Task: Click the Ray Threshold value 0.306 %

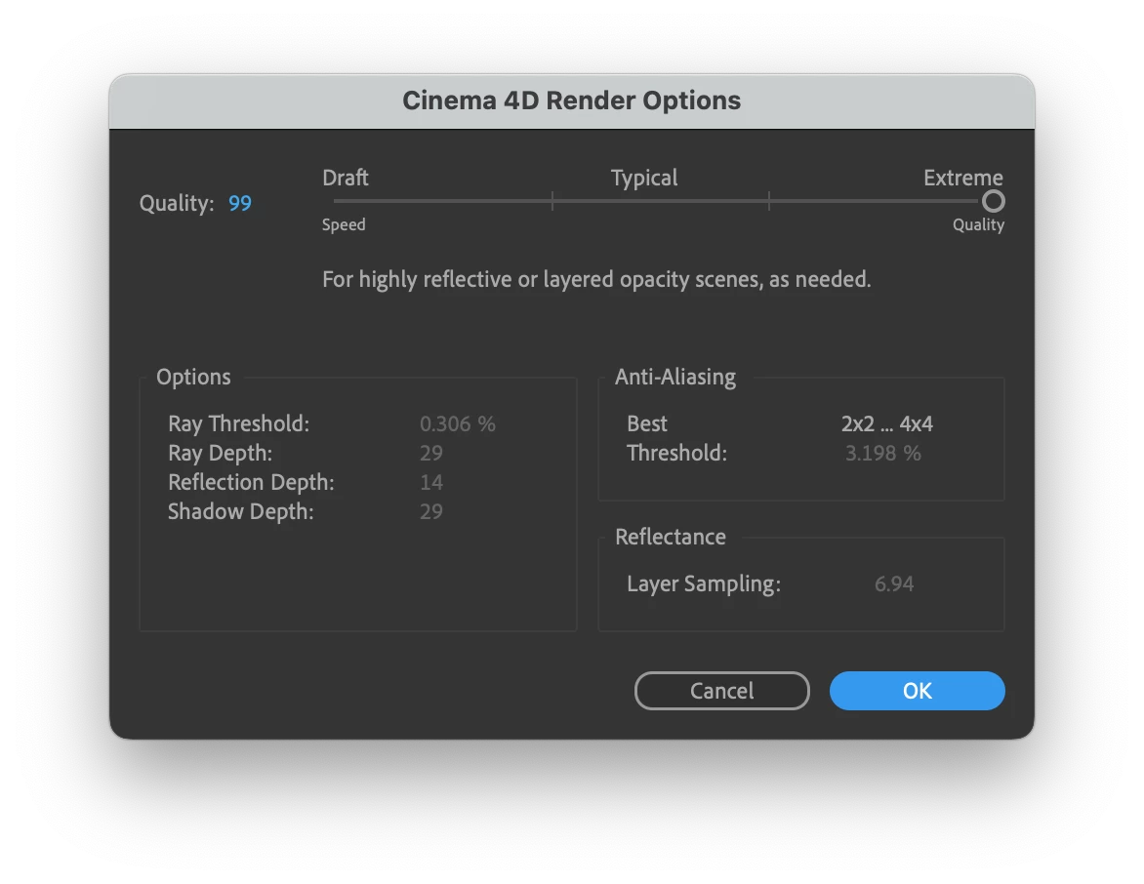Action: pos(458,423)
